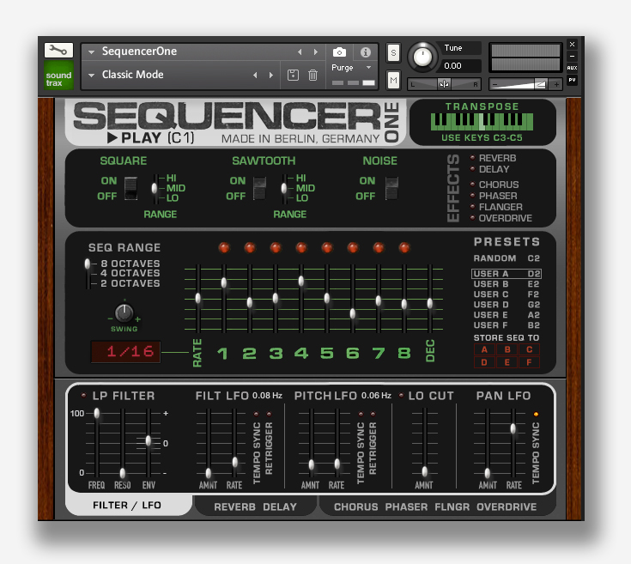Click the camera snapshot icon

339,52
